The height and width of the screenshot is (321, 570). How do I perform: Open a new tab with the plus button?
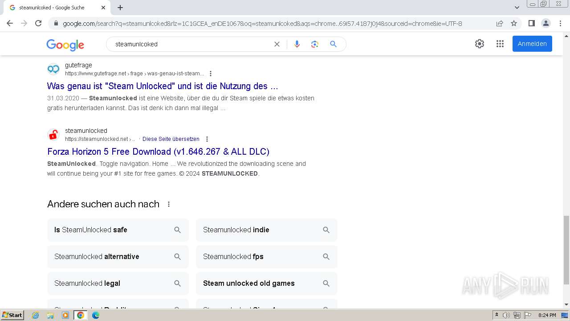(x=120, y=8)
